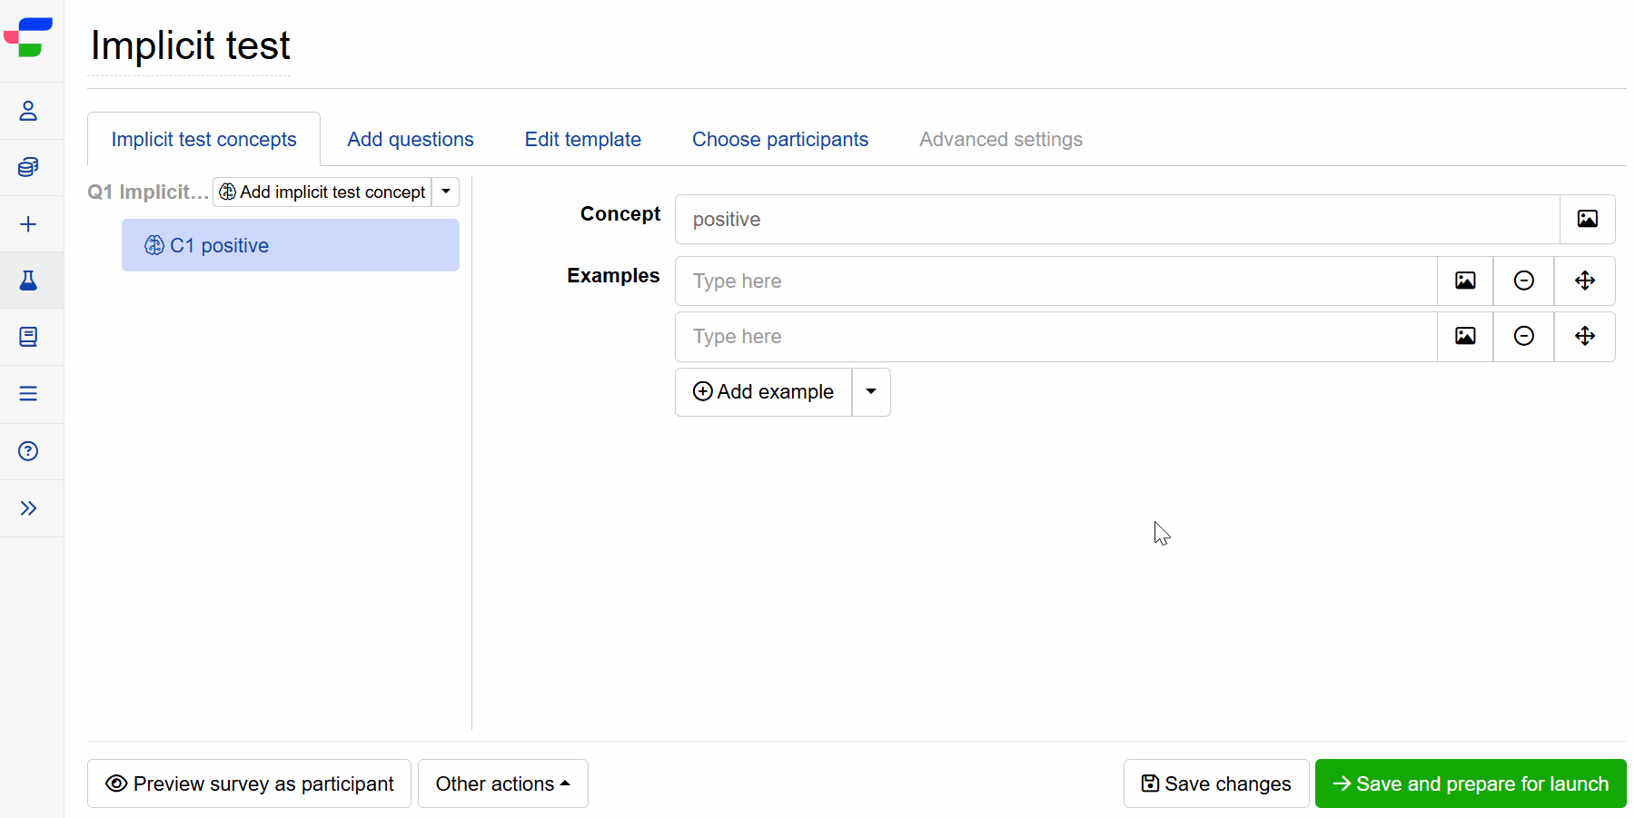Select the flask icon in sidebar
1635x818 pixels.
[28, 281]
